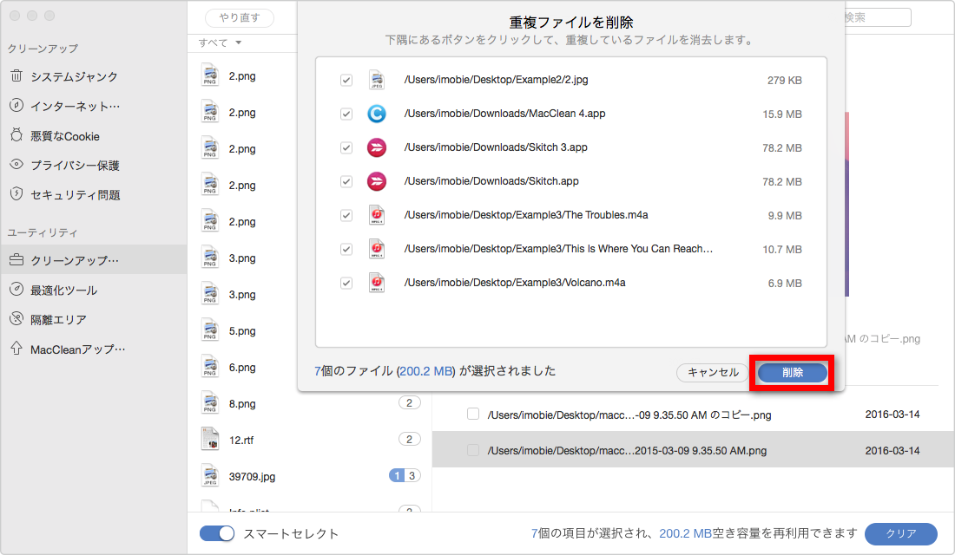The width and height of the screenshot is (955, 555).
Task: Uncheck the Volcano.m4a checkbox
Action: pos(346,283)
